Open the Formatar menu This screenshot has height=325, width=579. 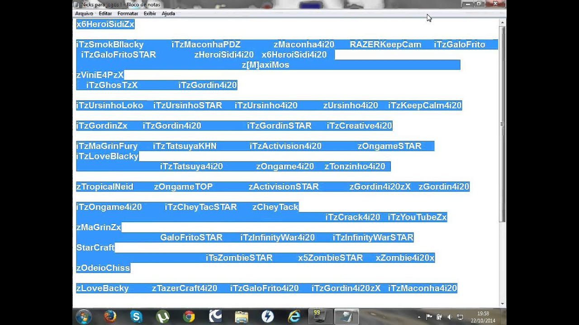pyautogui.click(x=128, y=14)
